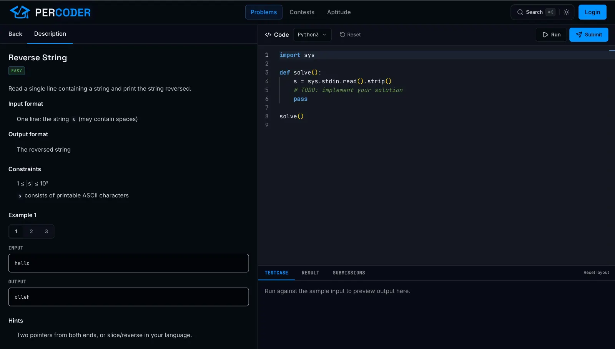The height and width of the screenshot is (349, 615).
Task: Click the editor minimap scrollbar marker
Action: point(612,51)
